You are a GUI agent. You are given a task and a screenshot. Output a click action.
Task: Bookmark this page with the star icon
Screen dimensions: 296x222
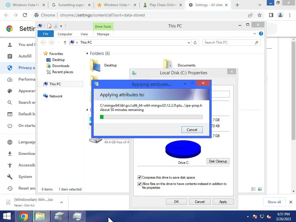coord(260,15)
